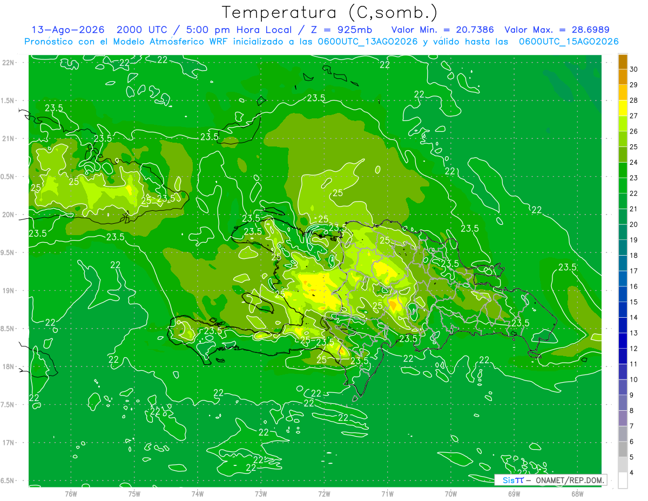Click latitude axis label 22N
Image resolution: width=648 pixels, height=501 pixels.
pyautogui.click(x=8, y=62)
